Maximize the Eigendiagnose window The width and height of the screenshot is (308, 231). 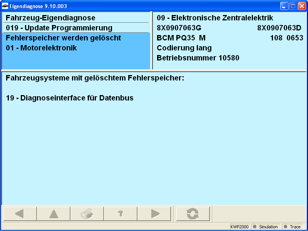coord(293,6)
